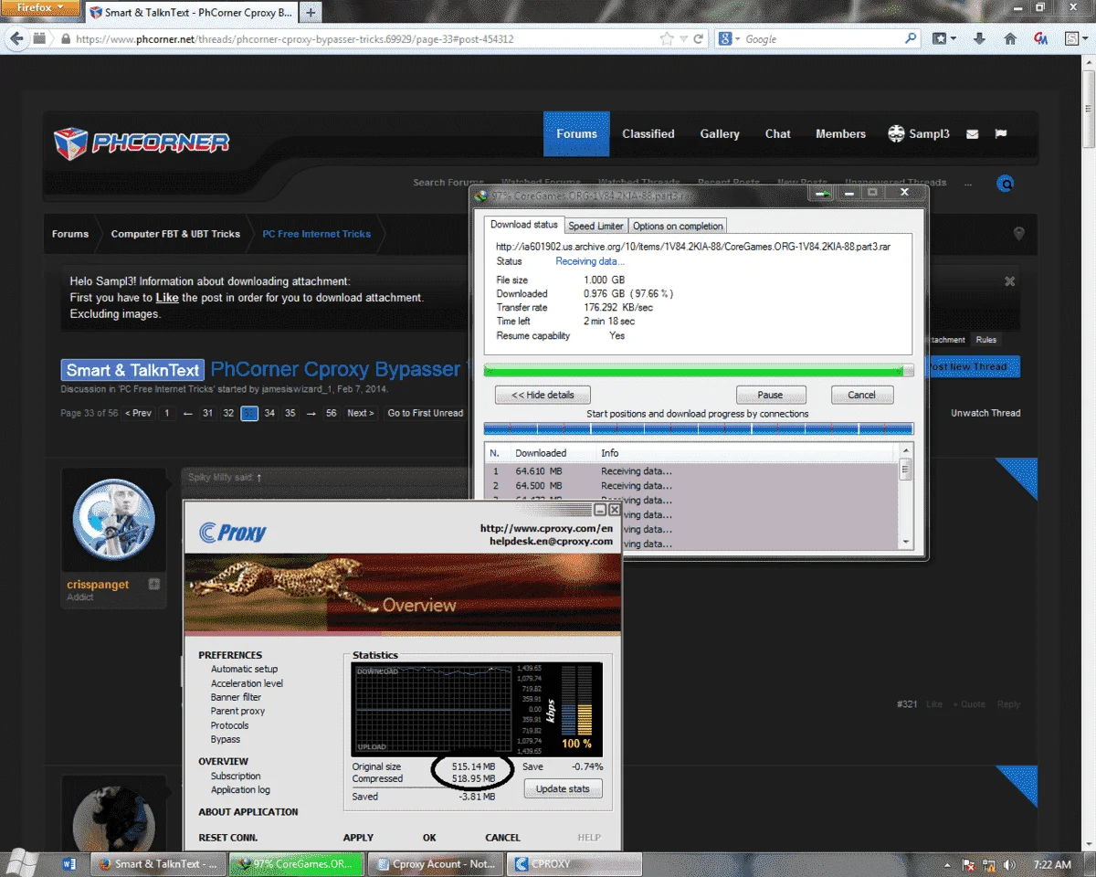The image size is (1096, 877).
Task: Click the IDM connections scrollbar thumb
Action: tap(905, 470)
